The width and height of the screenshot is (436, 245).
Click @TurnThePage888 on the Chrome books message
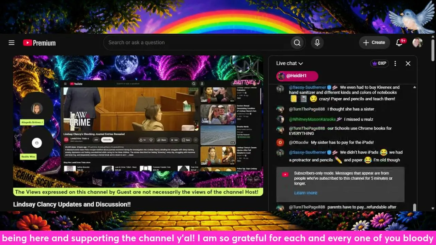307,128
